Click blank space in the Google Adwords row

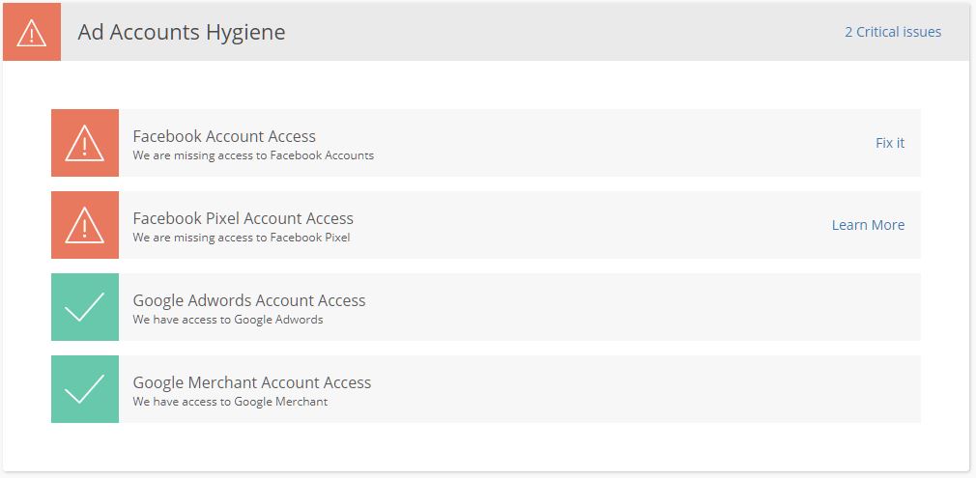coord(641,307)
